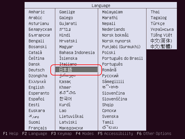Open the F3 Keymap option
The image size is (185, 139).
point(61,133)
